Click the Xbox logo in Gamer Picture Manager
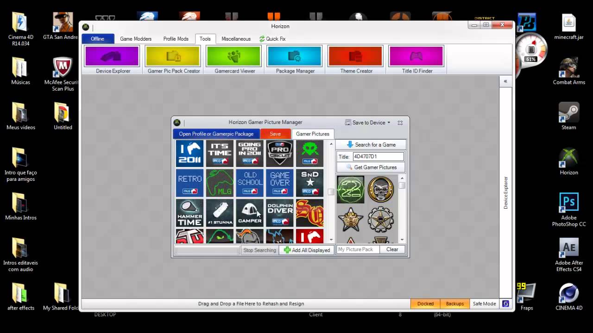 (177, 123)
